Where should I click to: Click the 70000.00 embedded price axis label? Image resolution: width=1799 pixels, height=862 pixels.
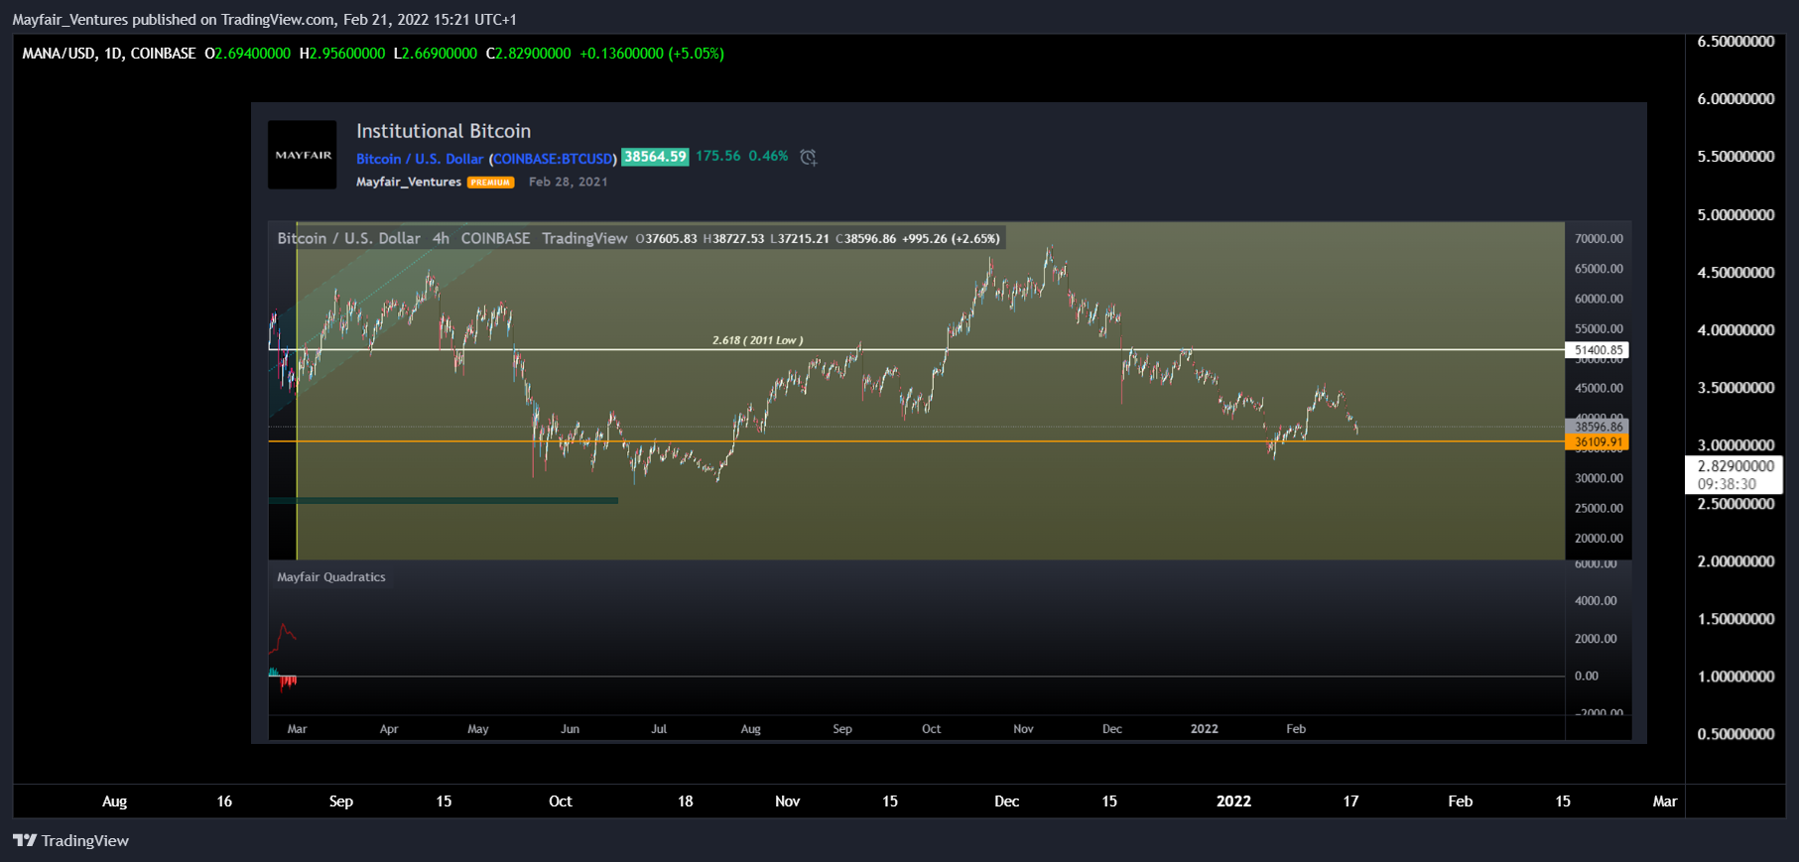1599,239
